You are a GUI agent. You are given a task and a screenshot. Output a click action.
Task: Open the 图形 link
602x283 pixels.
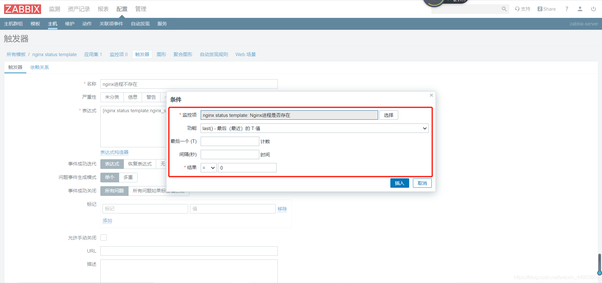coord(161,55)
